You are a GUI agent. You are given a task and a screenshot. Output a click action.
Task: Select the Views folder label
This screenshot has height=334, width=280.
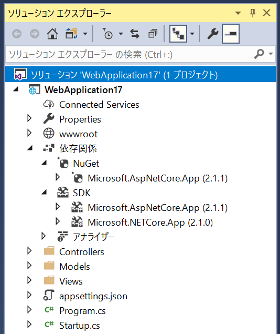point(71,281)
